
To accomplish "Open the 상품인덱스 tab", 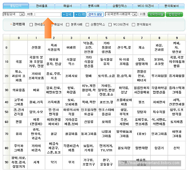I will (120, 6).
